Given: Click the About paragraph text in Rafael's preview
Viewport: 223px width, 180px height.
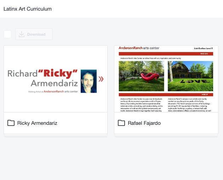Looking at the screenshot, I should pyautogui.click(x=142, y=104).
